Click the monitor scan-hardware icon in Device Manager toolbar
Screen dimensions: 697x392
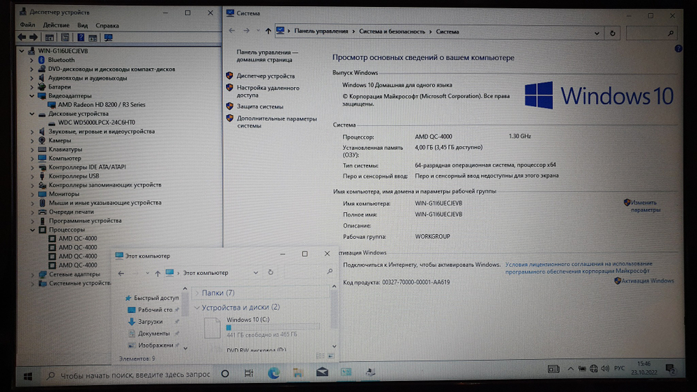tap(108, 38)
